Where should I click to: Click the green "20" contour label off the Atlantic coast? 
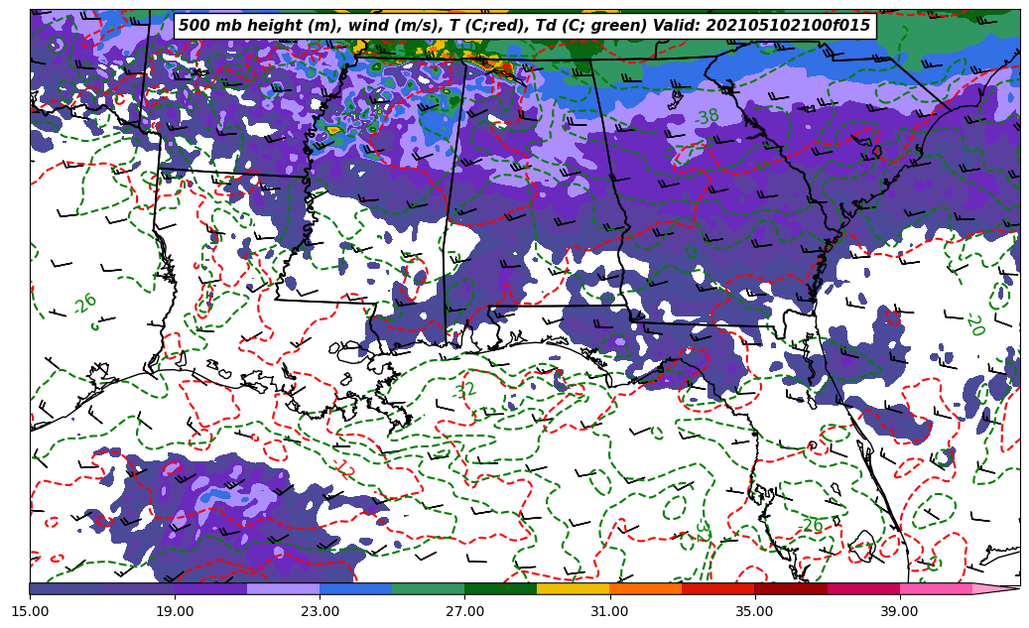click(975, 324)
